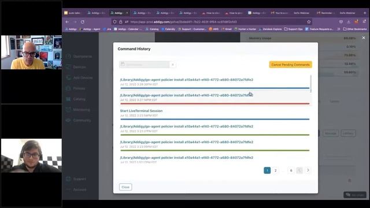Click Manage button behind the dialog
The image size is (370, 208).
330,133
